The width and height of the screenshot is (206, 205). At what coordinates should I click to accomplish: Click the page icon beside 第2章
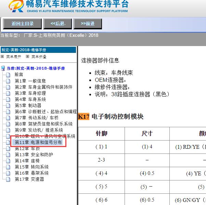[x=8, y=87]
